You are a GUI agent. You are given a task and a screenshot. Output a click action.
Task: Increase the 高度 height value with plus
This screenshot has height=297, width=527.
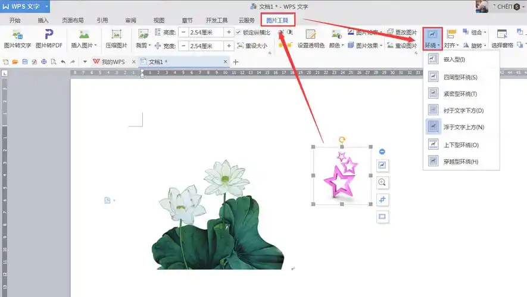click(x=229, y=32)
